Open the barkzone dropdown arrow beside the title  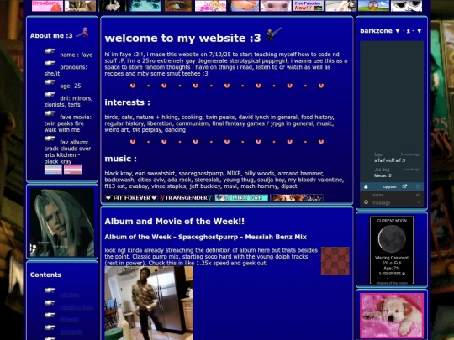point(398,30)
